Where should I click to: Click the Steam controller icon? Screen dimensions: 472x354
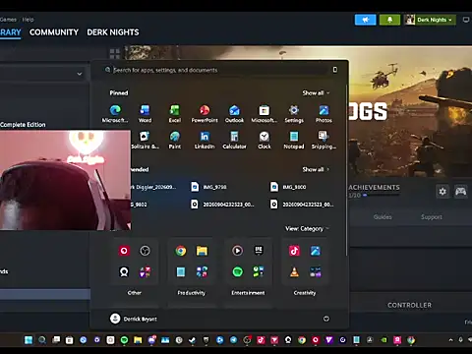point(460,191)
